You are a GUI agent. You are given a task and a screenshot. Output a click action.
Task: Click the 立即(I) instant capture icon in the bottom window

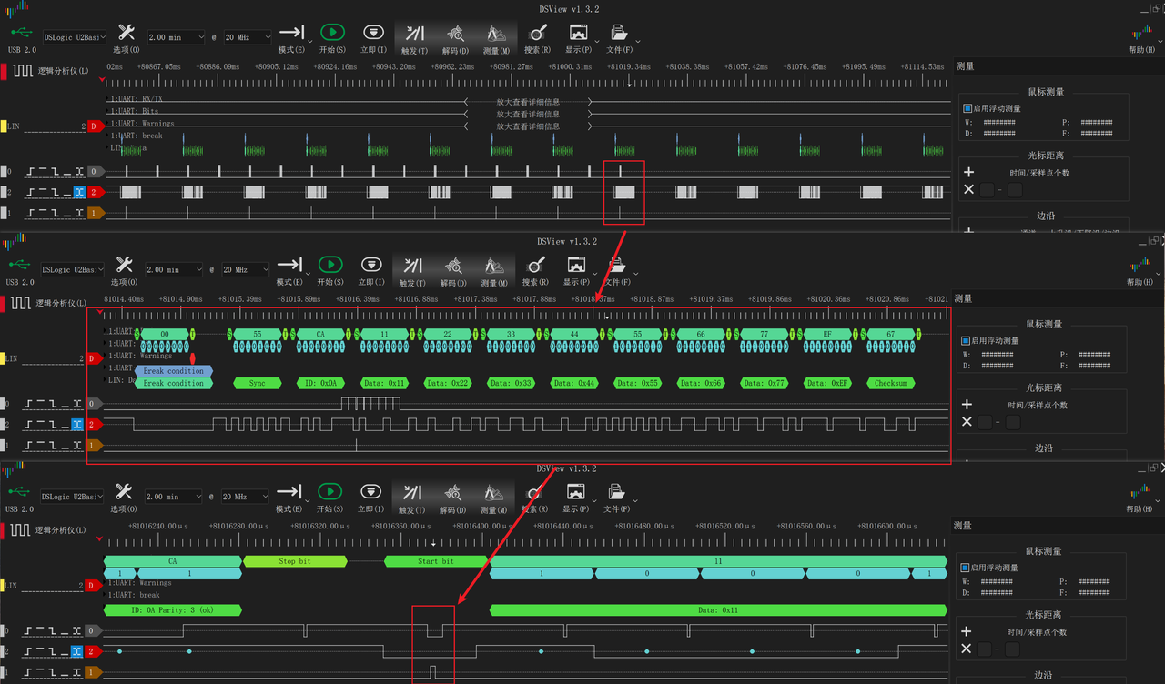(372, 494)
